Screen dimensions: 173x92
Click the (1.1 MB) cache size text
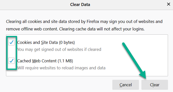[x=65, y=61]
